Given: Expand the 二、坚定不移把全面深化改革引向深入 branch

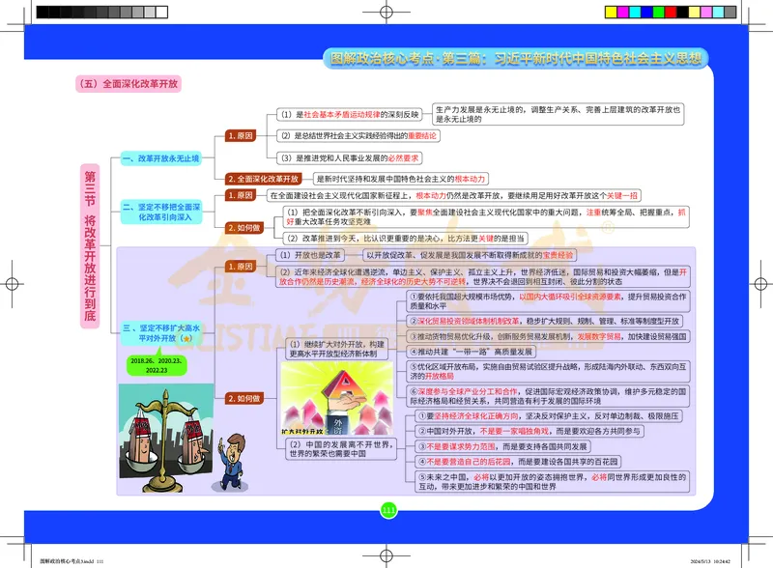Looking at the screenshot, I should pos(160,211).
